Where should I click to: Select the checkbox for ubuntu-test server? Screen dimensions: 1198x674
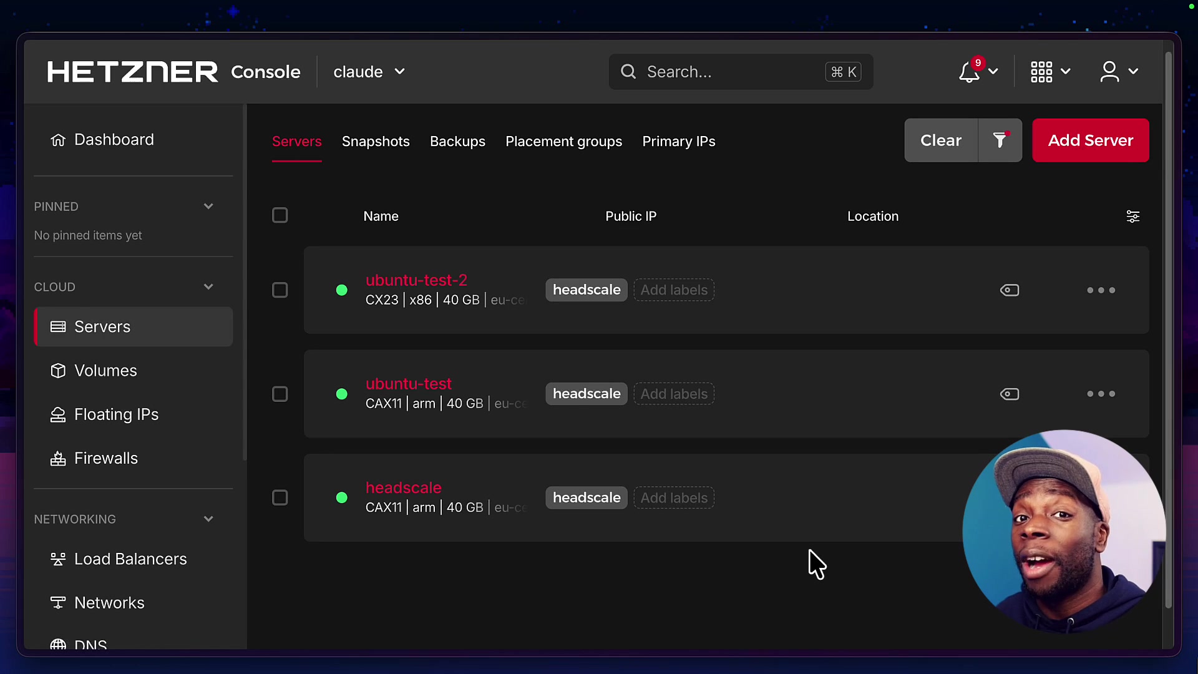coord(280,394)
